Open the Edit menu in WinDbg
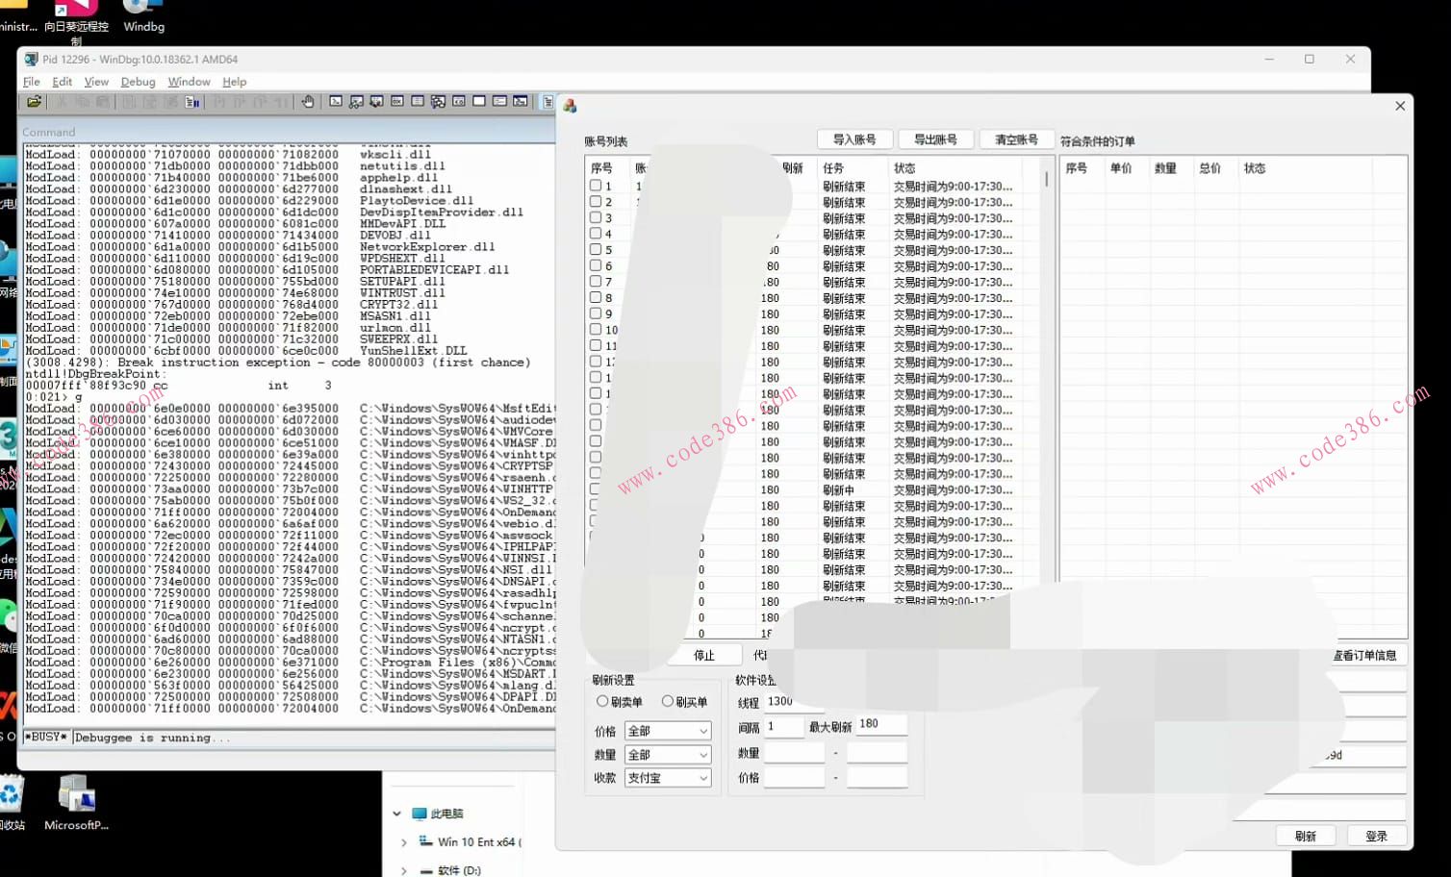1451x877 pixels. pos(62,82)
